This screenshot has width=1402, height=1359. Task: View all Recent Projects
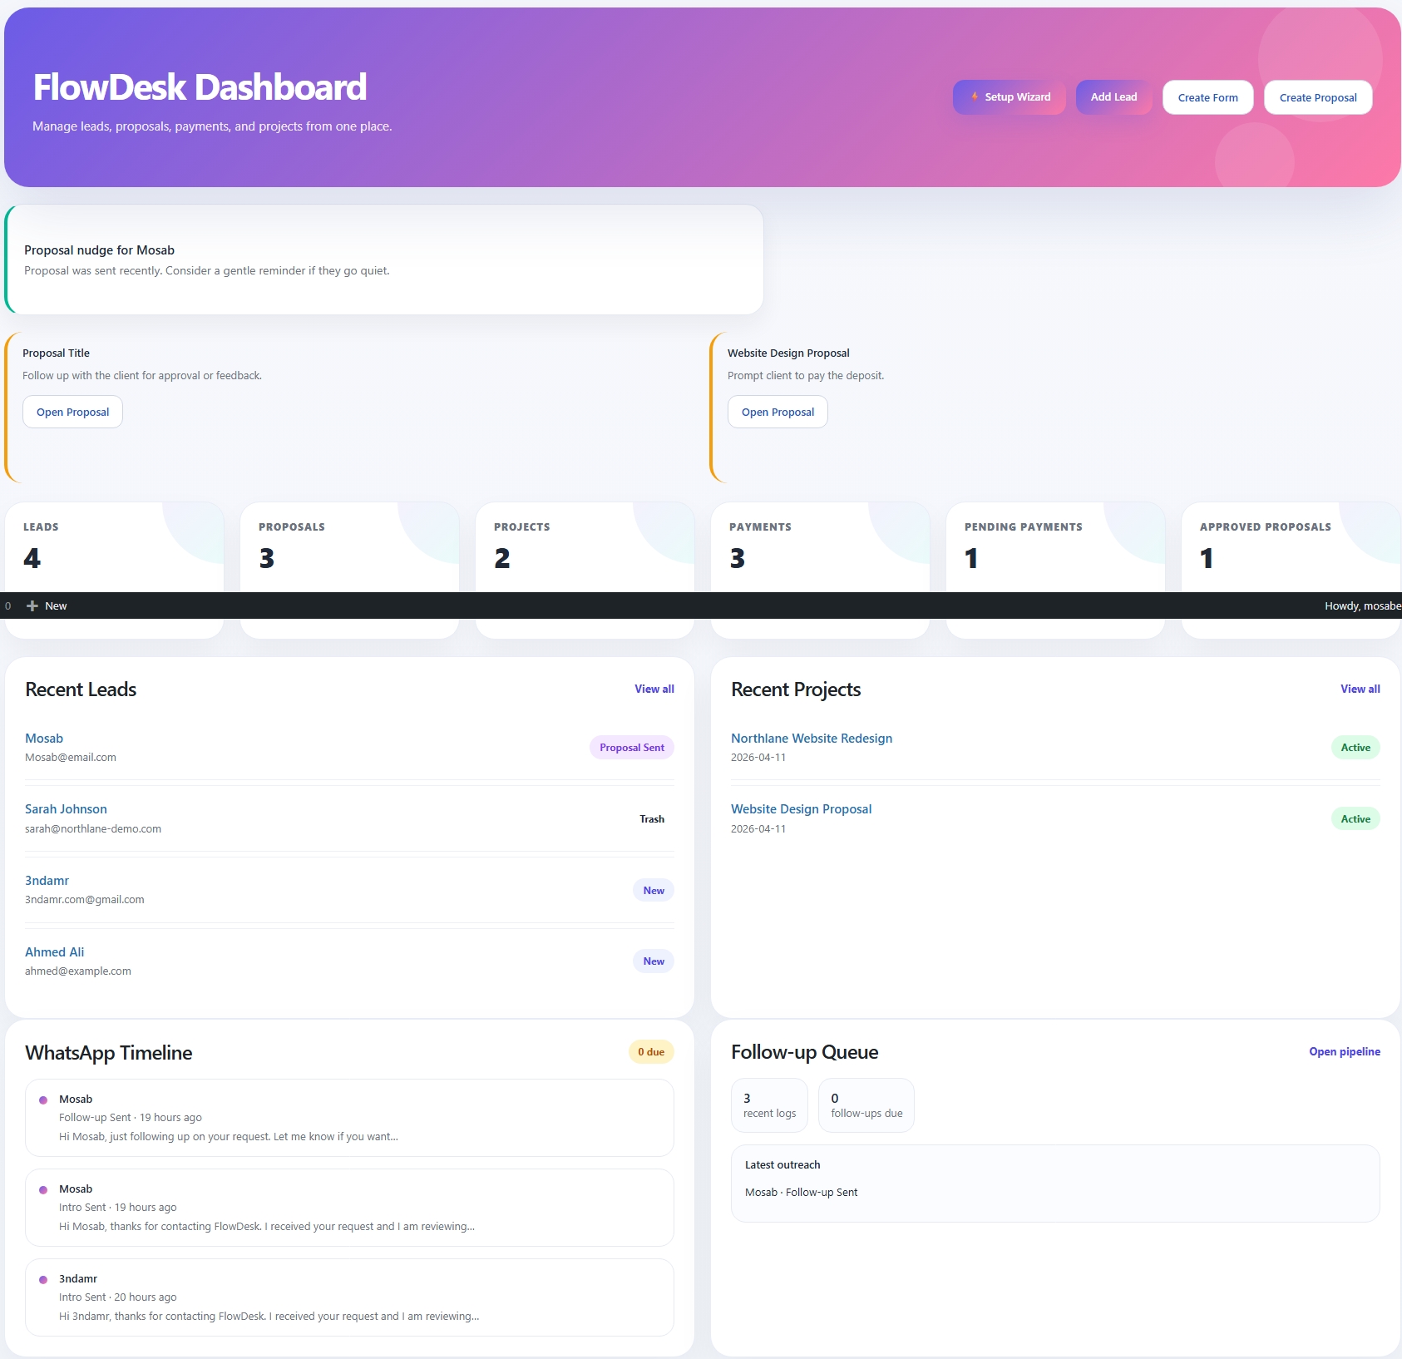pyautogui.click(x=1360, y=689)
